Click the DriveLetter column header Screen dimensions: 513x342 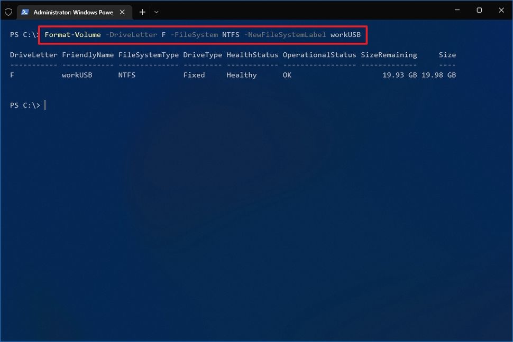[34, 55]
